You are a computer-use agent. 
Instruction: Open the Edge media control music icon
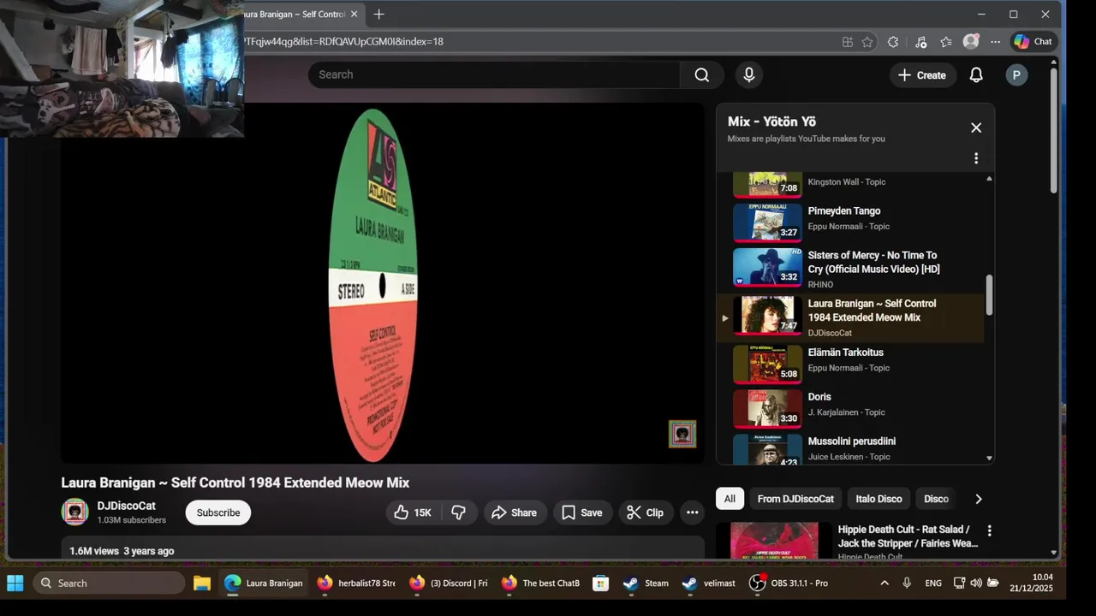pyautogui.click(x=920, y=42)
